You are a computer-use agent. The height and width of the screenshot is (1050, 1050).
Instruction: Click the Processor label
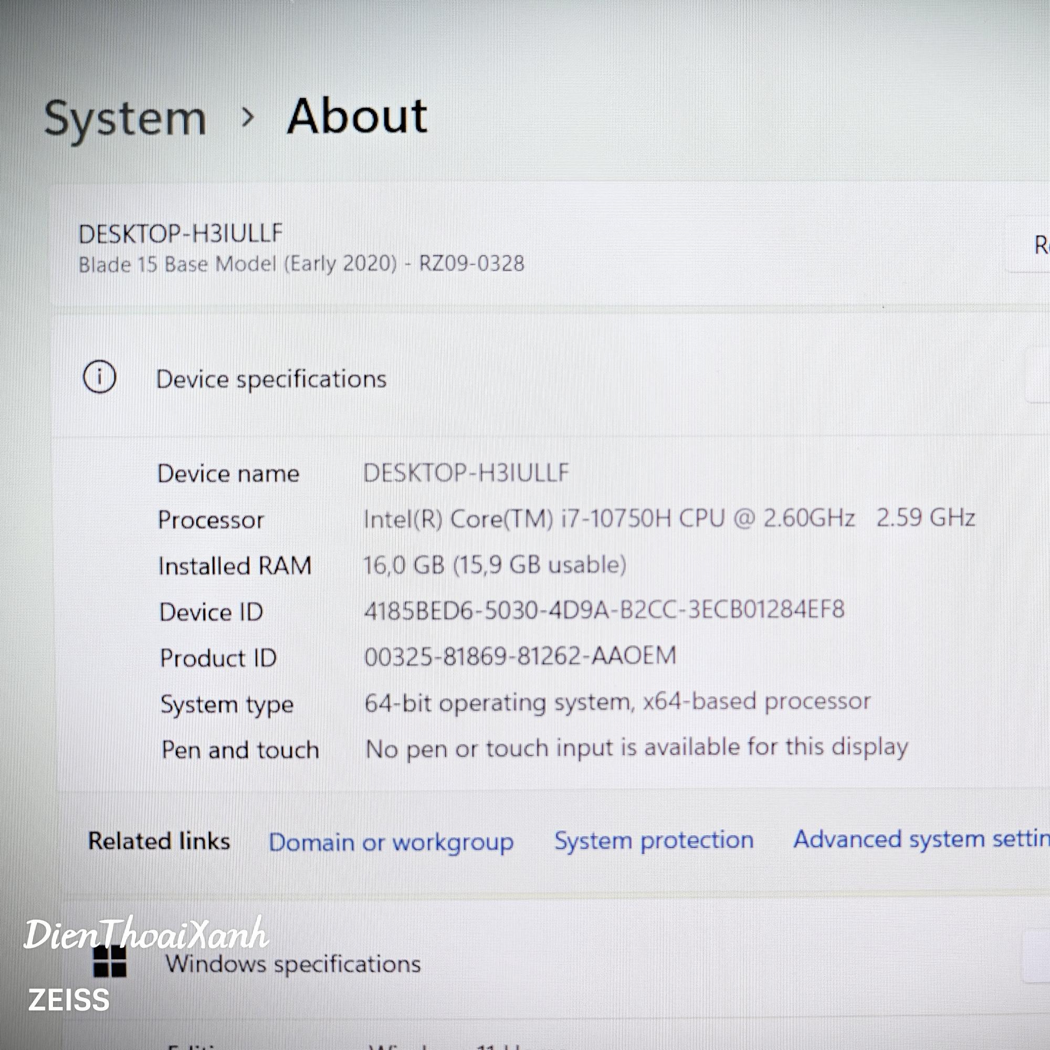[211, 520]
